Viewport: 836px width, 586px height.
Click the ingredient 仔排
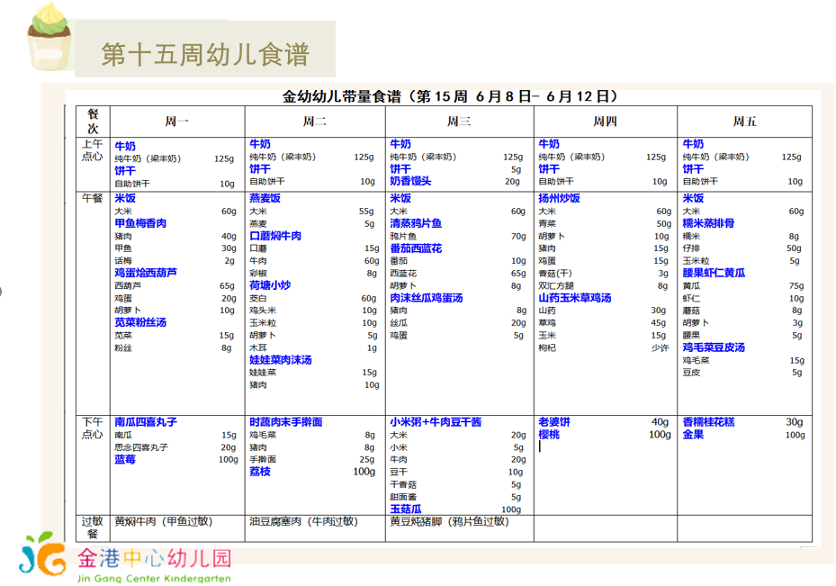pos(691,248)
